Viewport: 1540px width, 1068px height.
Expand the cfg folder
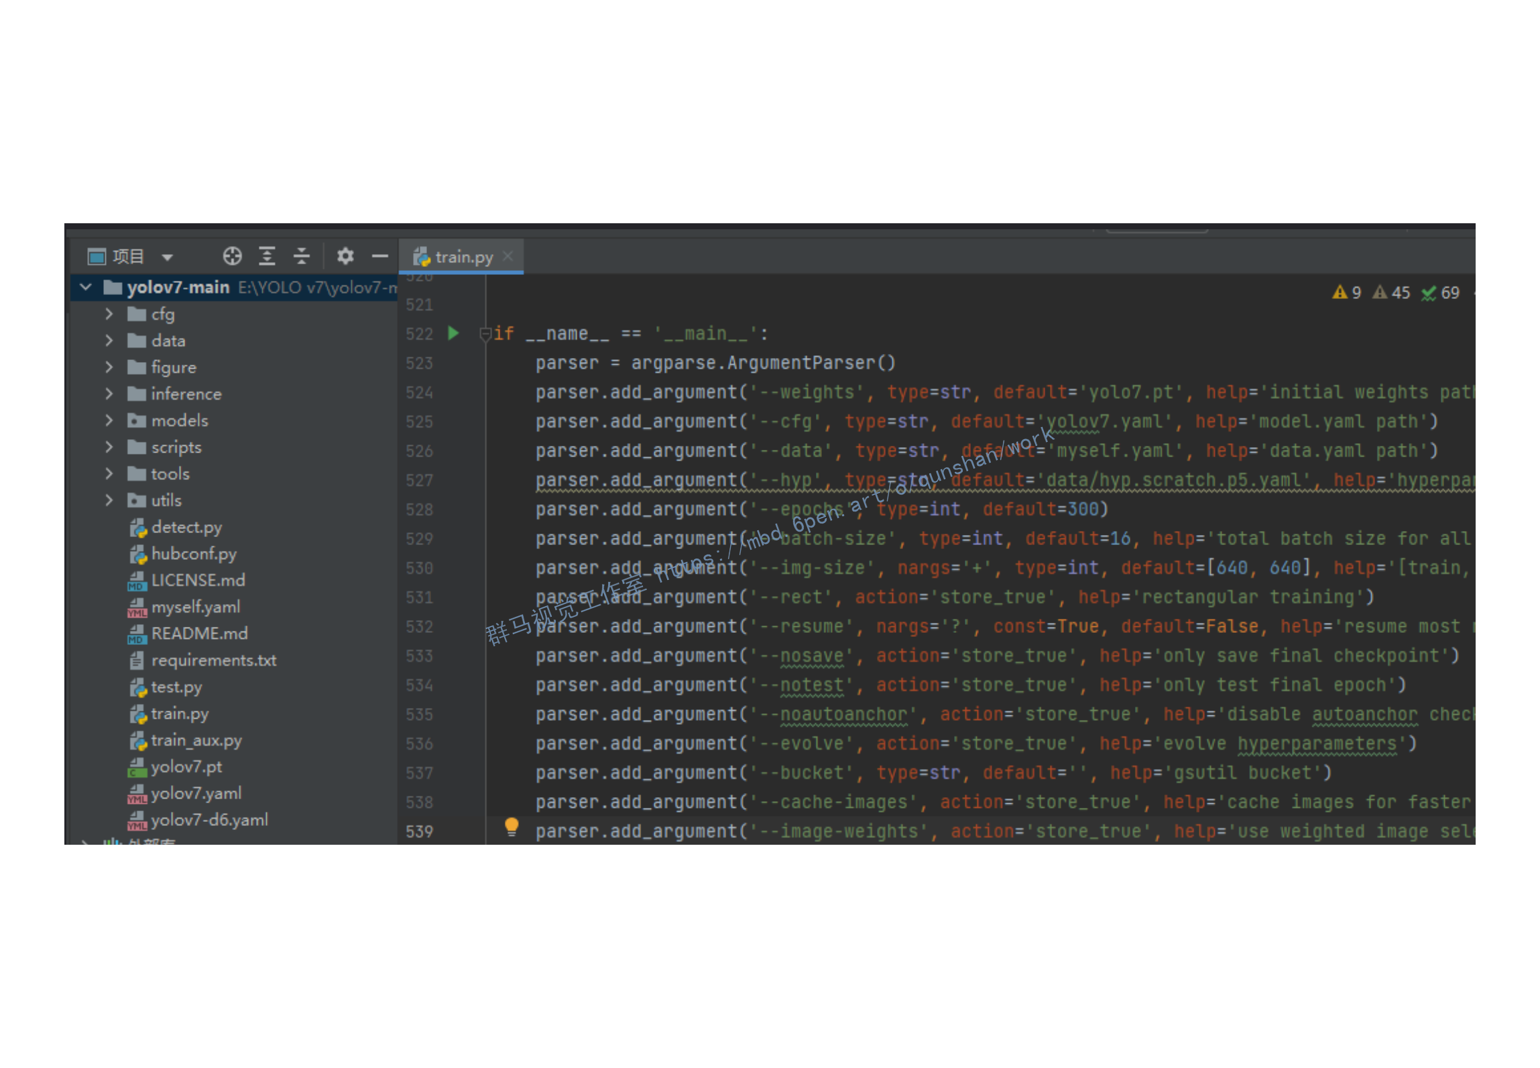coord(109,314)
